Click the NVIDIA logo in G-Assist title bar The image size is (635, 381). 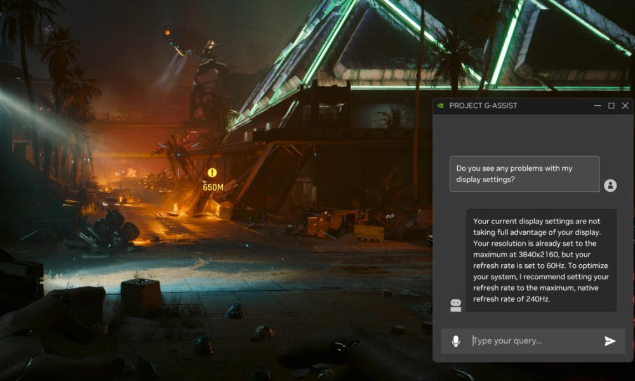tap(440, 106)
